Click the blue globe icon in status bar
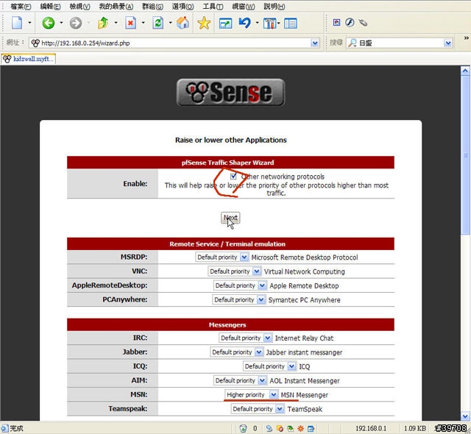This screenshot has height=434, width=471. (269, 428)
